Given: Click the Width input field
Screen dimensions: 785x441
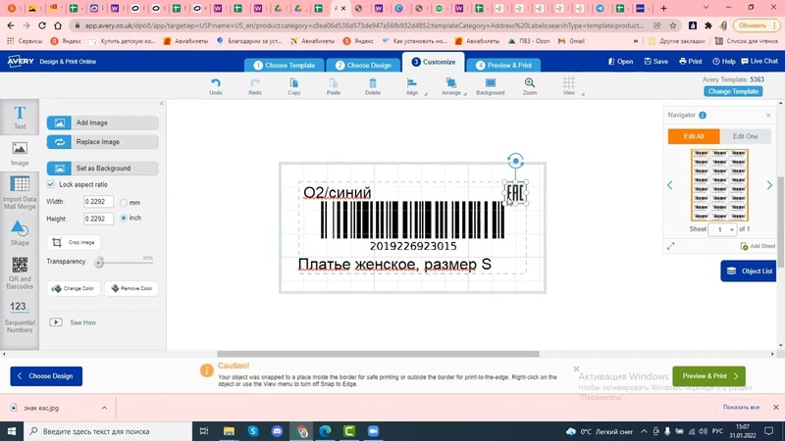Looking at the screenshot, I should 98,202.
